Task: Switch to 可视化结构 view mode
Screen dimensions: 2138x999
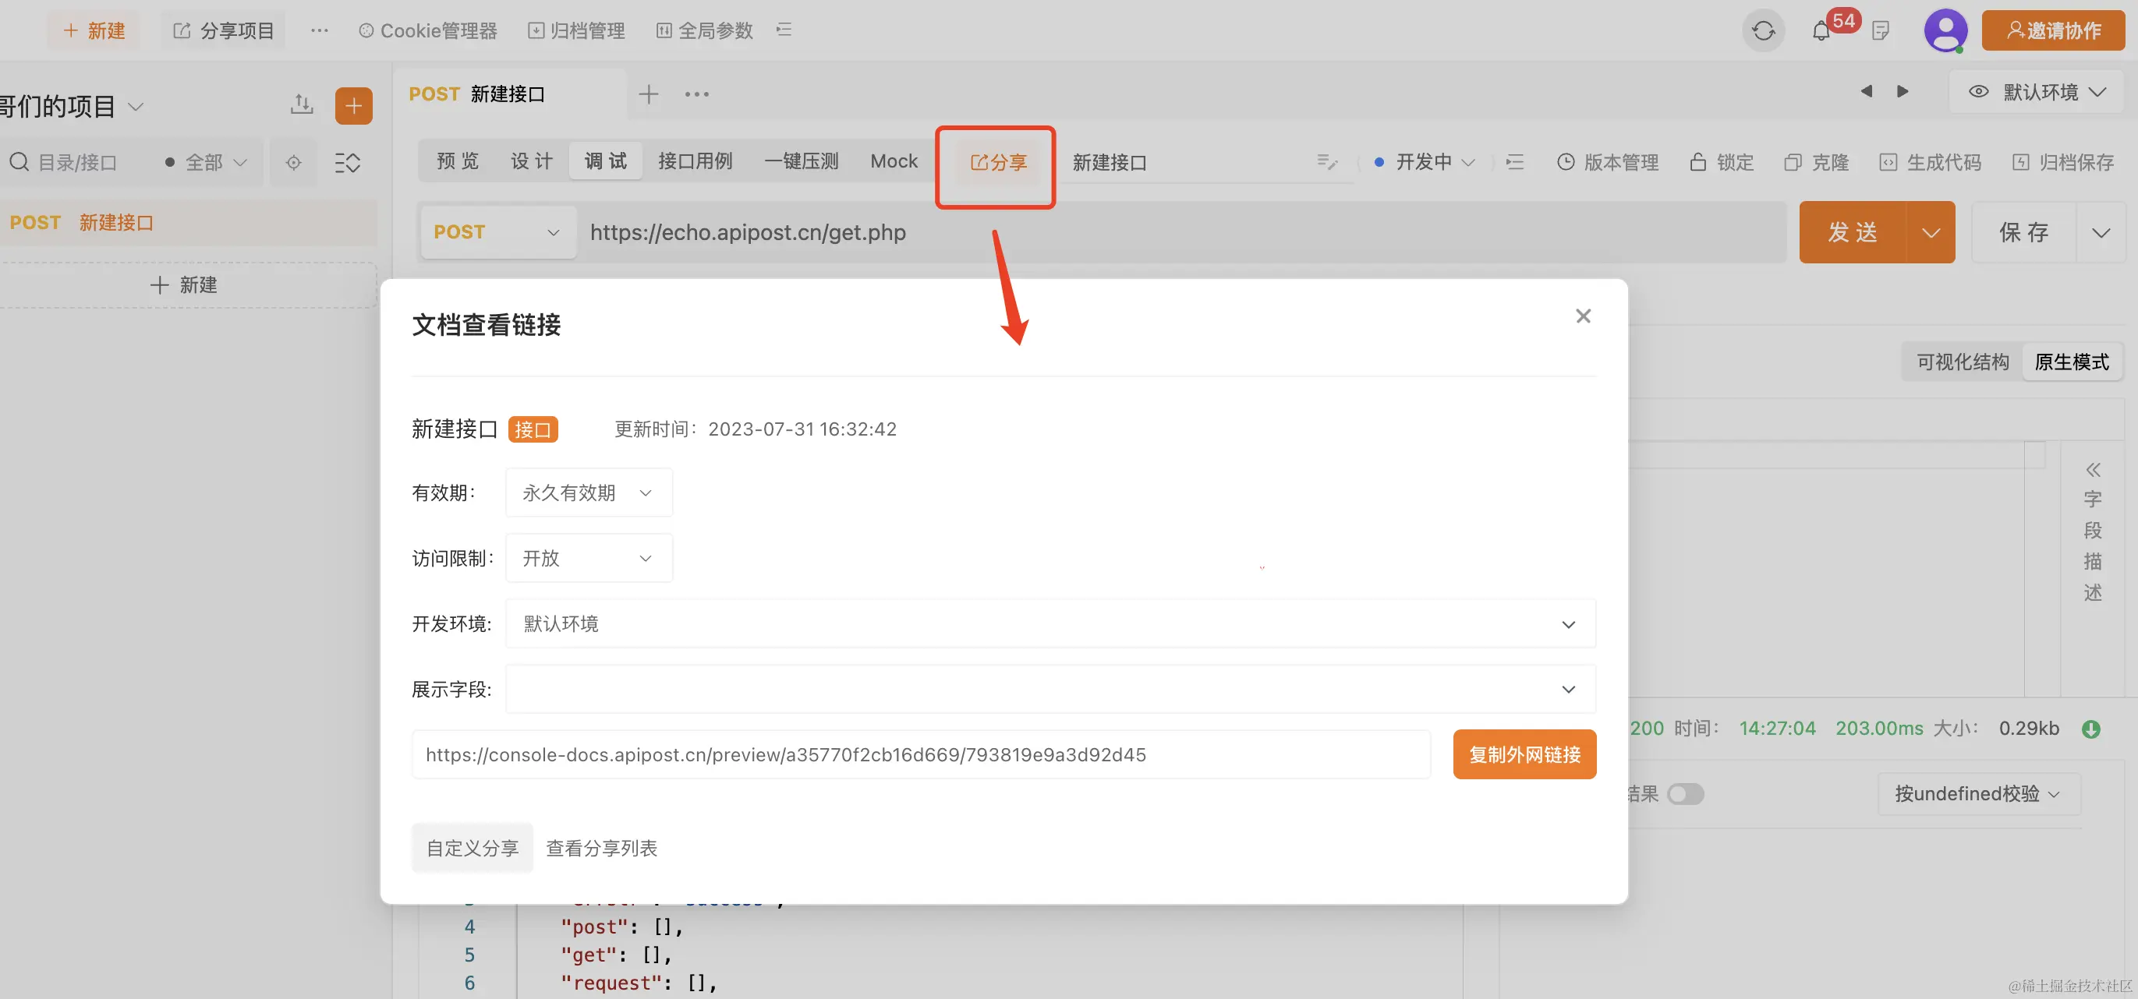Action: [1962, 362]
